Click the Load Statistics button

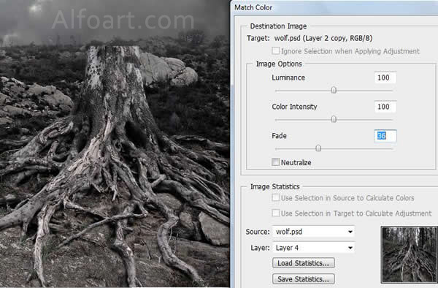[x=304, y=263]
